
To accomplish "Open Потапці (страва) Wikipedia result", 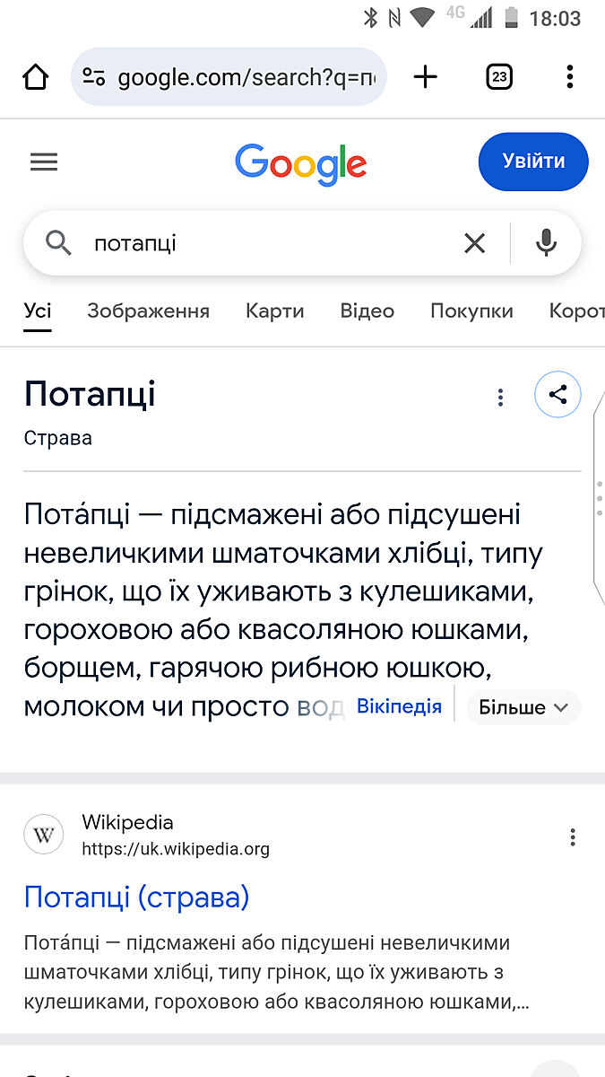I will (136, 897).
